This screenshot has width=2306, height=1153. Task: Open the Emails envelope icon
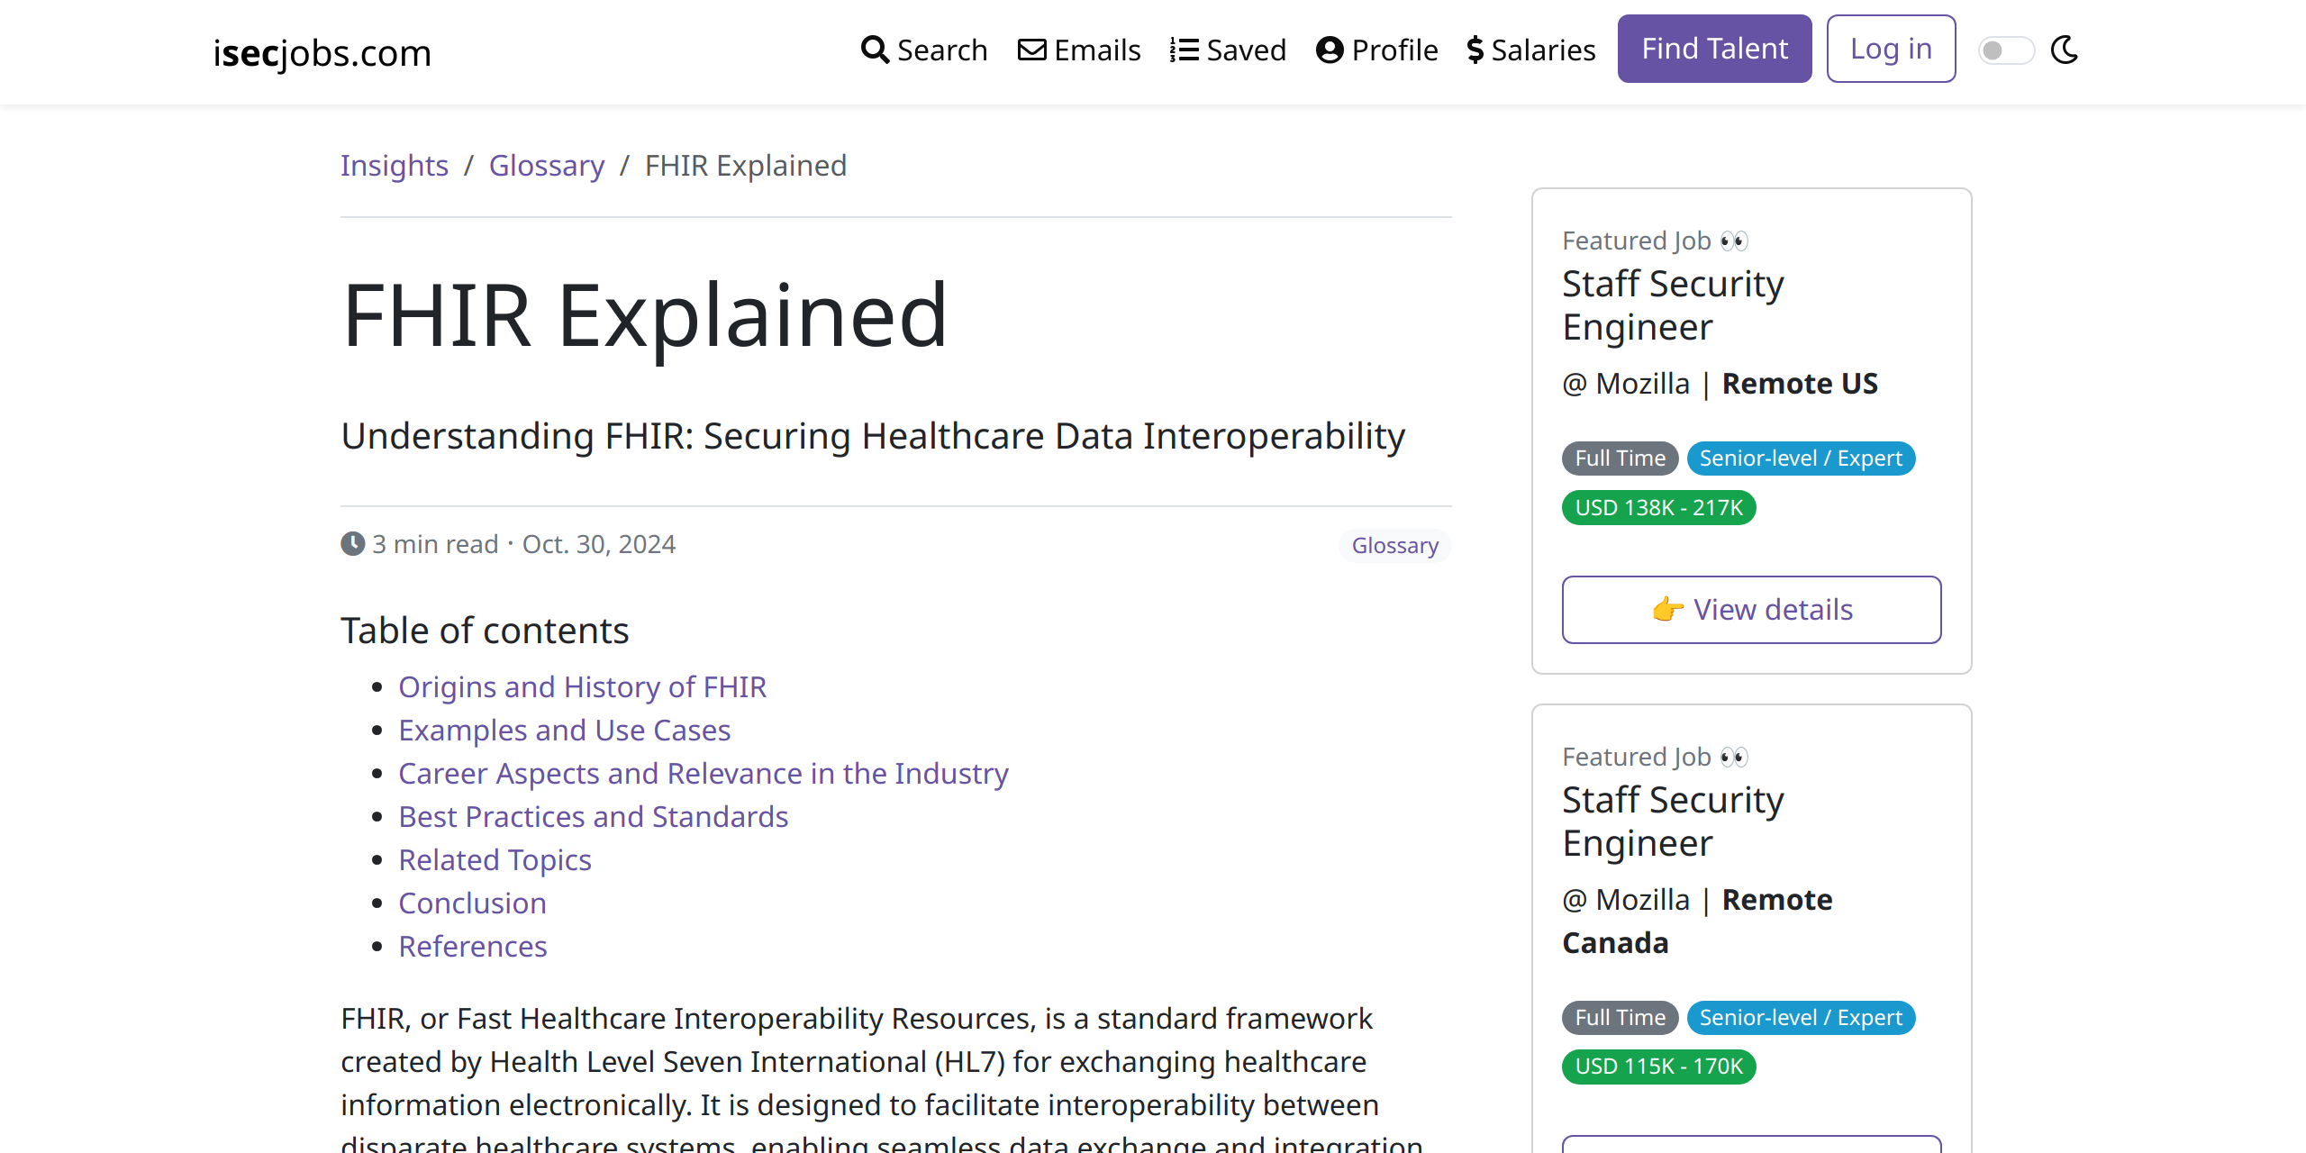(1032, 50)
